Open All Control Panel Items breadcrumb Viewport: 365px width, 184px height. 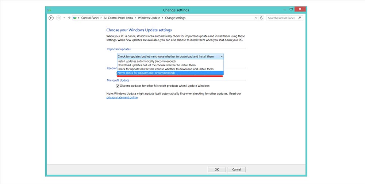pos(118,18)
